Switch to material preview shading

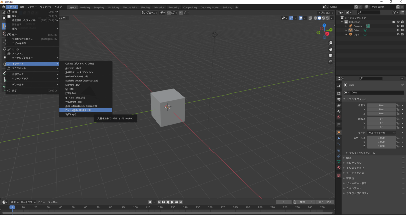pos(323,18)
